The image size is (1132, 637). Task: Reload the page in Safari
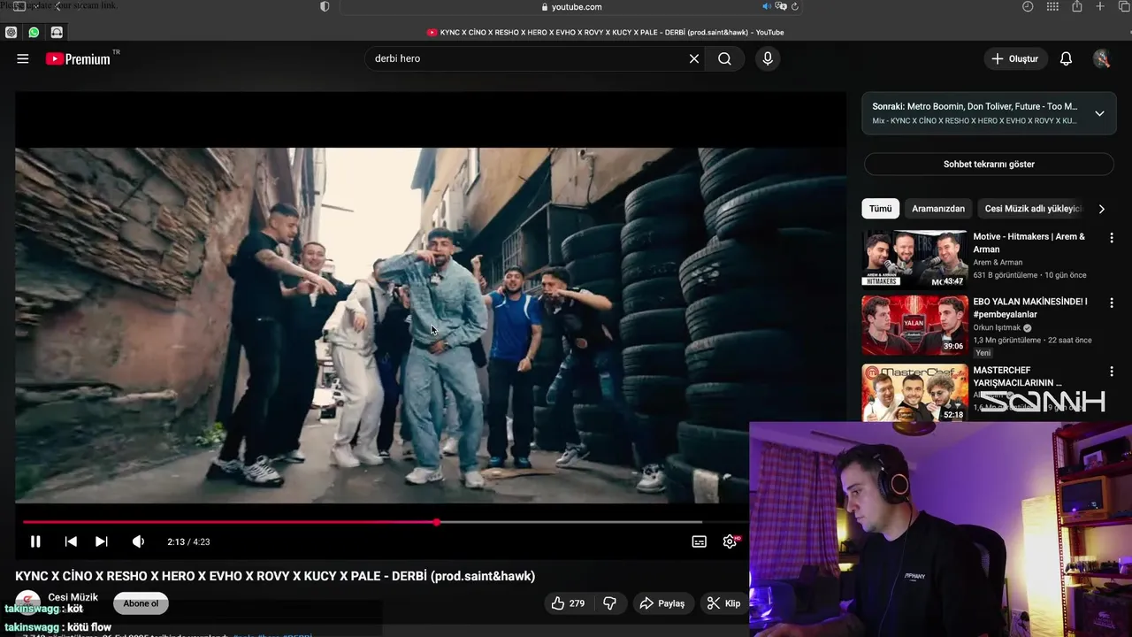[794, 6]
